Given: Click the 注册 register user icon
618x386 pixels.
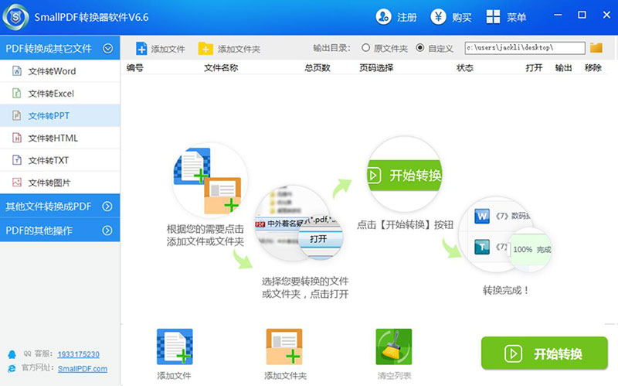Looking at the screenshot, I should coord(383,17).
